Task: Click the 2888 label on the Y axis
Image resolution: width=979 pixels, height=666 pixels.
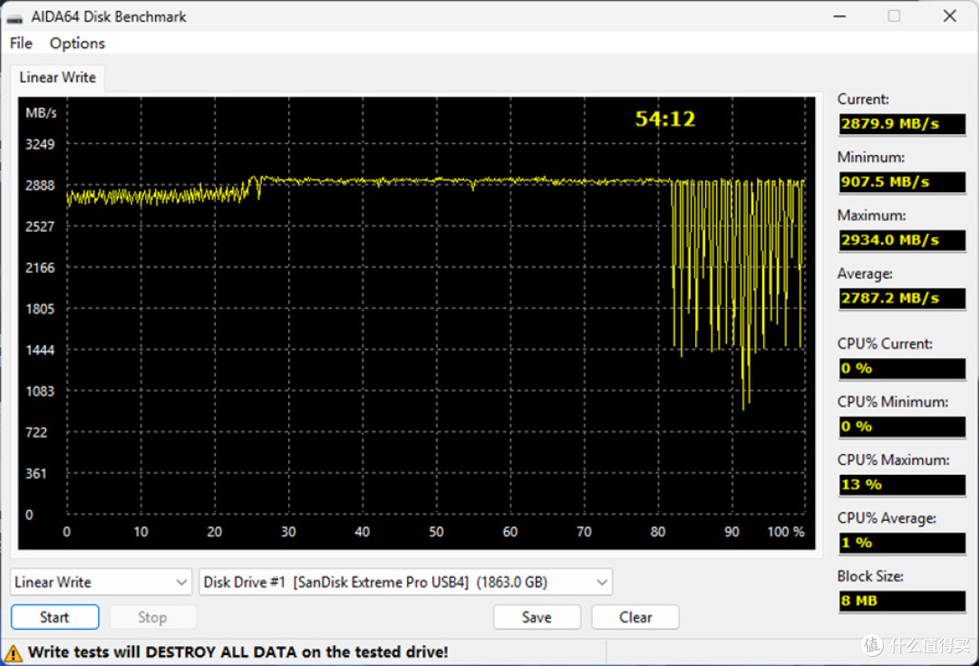Action: [x=40, y=186]
